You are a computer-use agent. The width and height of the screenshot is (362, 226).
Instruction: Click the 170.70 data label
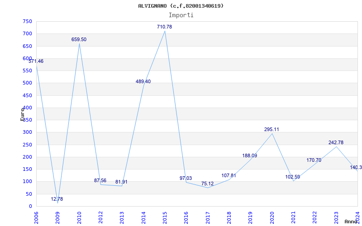point(314,160)
